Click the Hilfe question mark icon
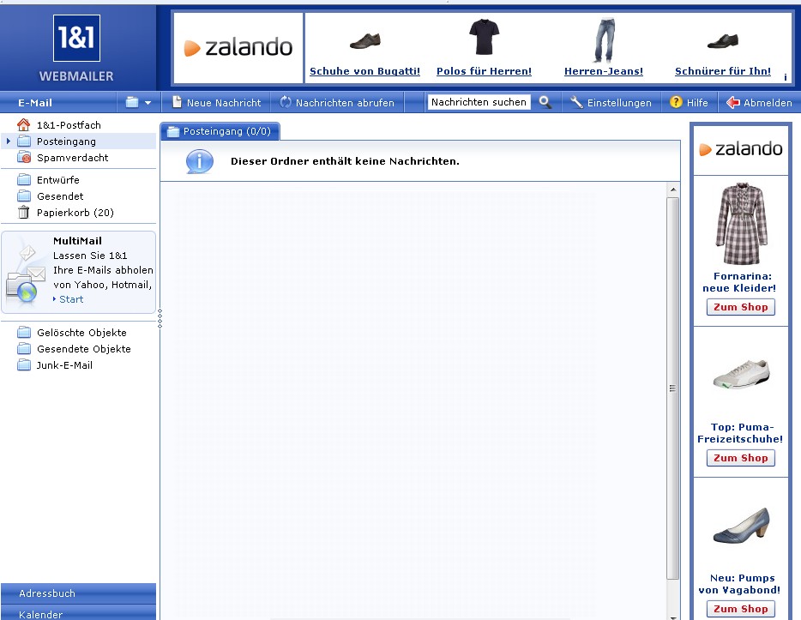Viewport: 801px width, 620px height. pyautogui.click(x=675, y=102)
